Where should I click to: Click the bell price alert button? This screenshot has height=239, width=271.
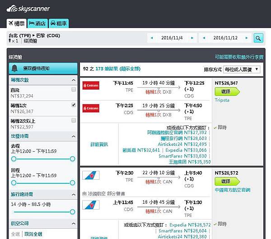(43, 68)
